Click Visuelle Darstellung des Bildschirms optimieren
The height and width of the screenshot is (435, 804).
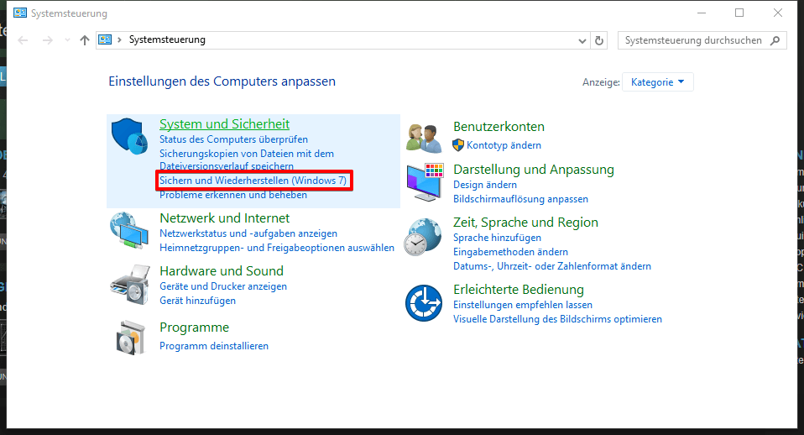pyautogui.click(x=557, y=319)
